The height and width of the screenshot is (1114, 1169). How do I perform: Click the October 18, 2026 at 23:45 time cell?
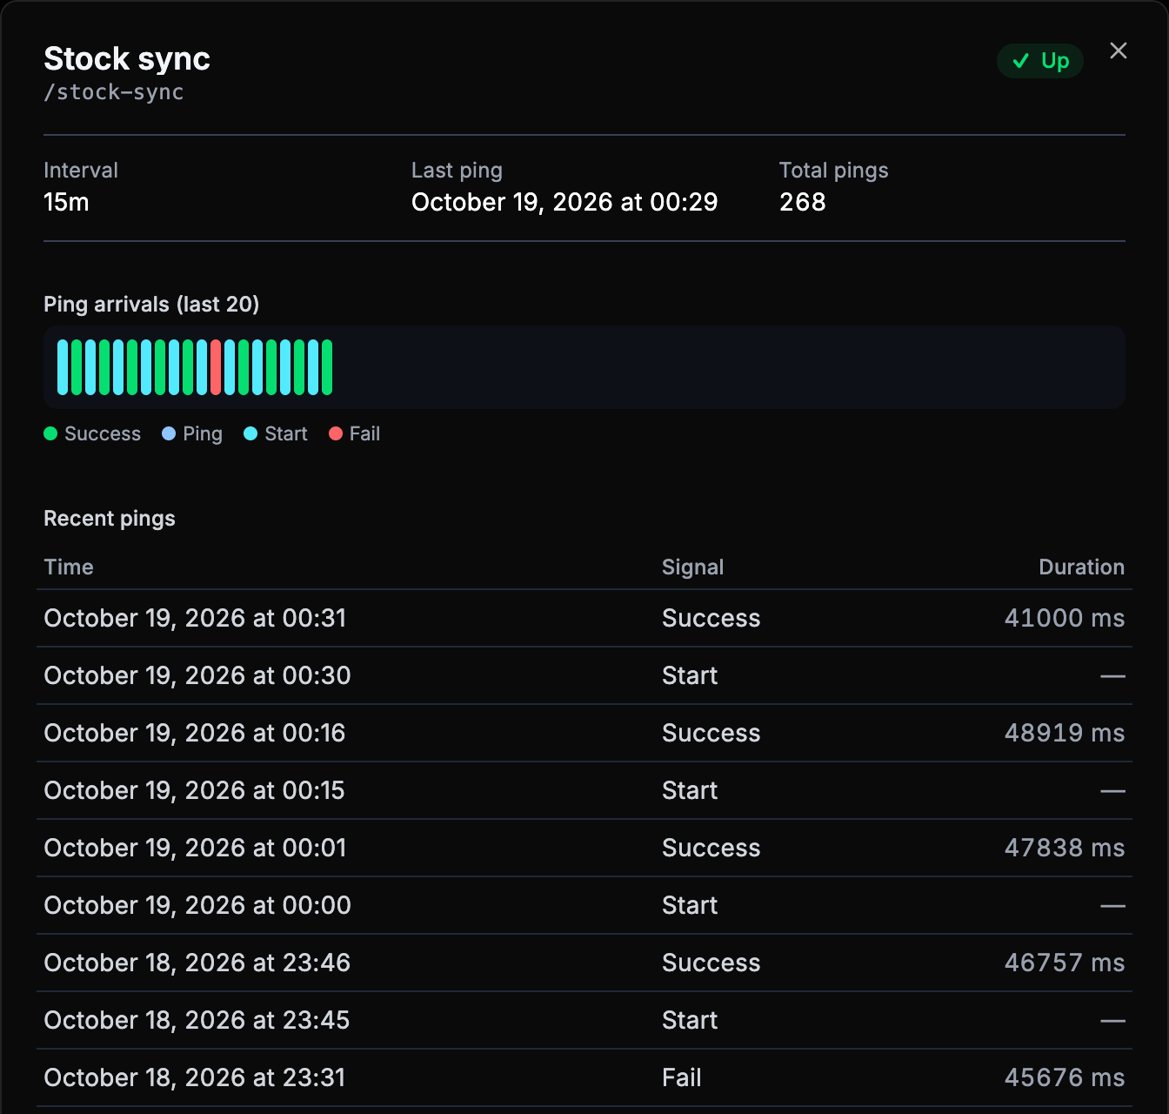[197, 1020]
